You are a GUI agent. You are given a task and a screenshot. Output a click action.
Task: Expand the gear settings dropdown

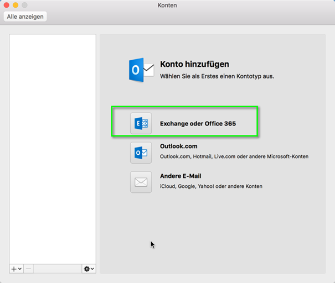click(x=89, y=269)
